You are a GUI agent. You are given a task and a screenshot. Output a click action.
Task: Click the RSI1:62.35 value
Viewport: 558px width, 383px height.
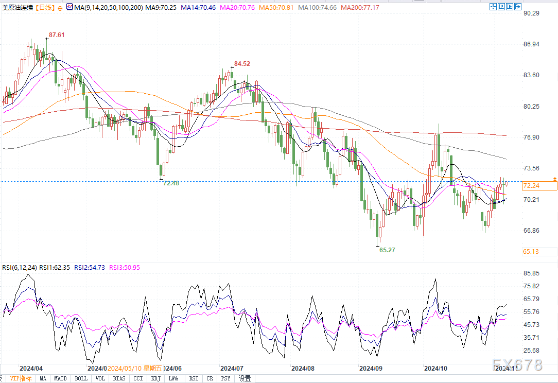[55, 267]
